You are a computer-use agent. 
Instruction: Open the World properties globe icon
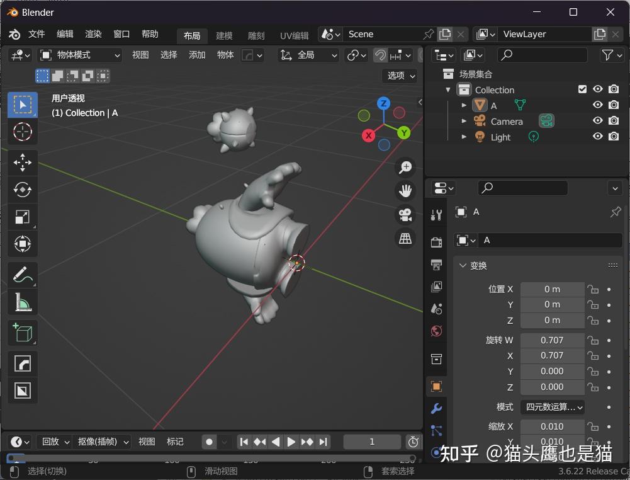coord(436,331)
